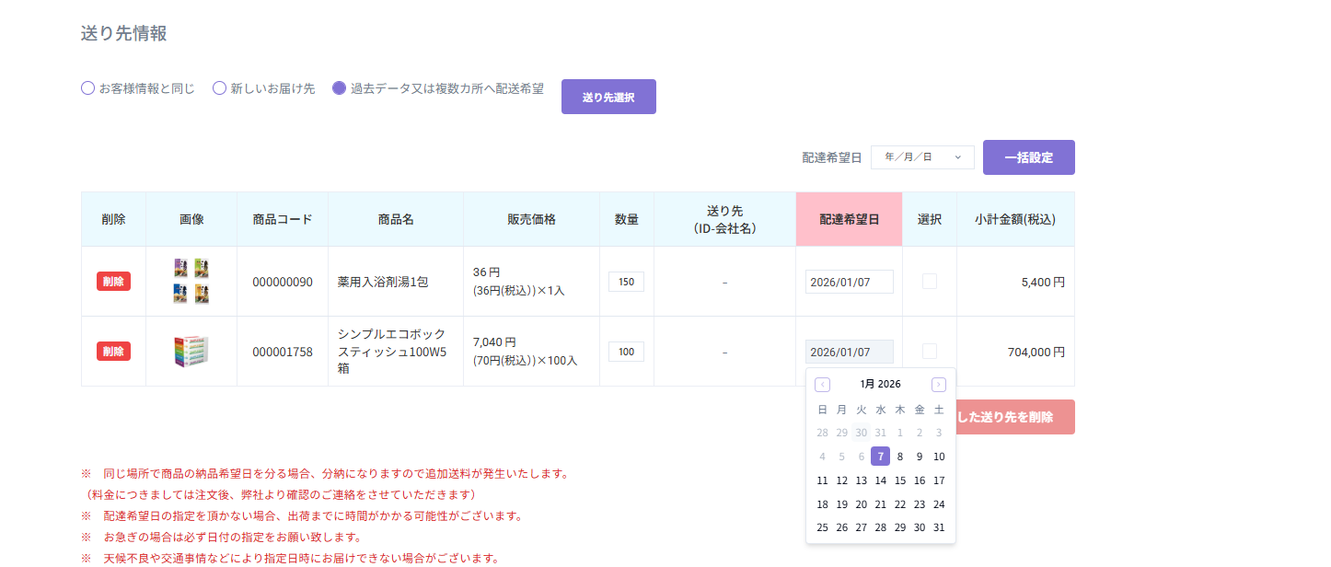
Task: Select '過去データ又は複数カ所へ配送希望' radio option
Action: coord(340,89)
